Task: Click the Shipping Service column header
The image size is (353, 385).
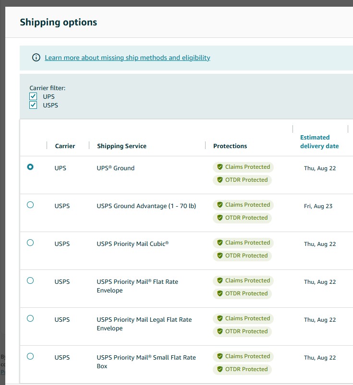Action: tap(122, 146)
